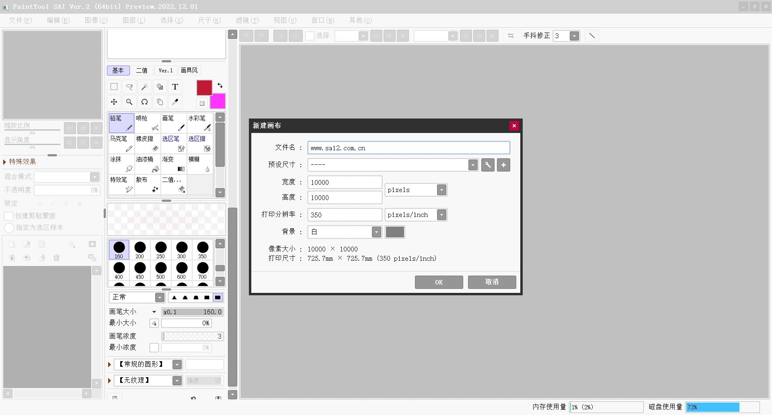Click the gray background color swatch in dialog
Screen dimensions: 772x415
395,232
